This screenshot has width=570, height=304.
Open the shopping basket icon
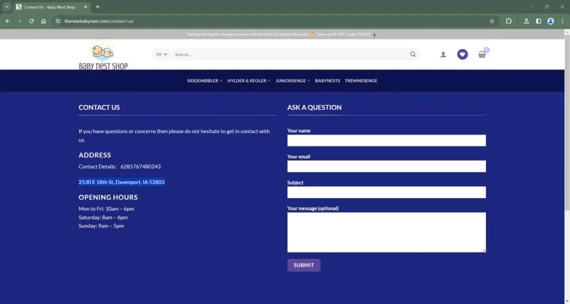[x=482, y=54]
